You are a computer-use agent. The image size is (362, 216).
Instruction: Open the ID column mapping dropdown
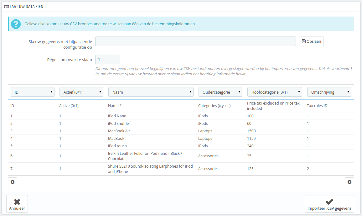click(x=33, y=92)
